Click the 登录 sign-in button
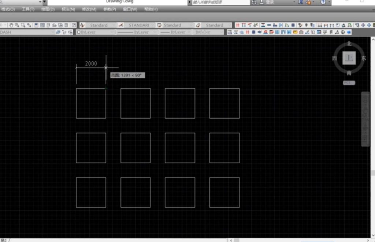The height and width of the screenshot is (242, 375). 270,2
